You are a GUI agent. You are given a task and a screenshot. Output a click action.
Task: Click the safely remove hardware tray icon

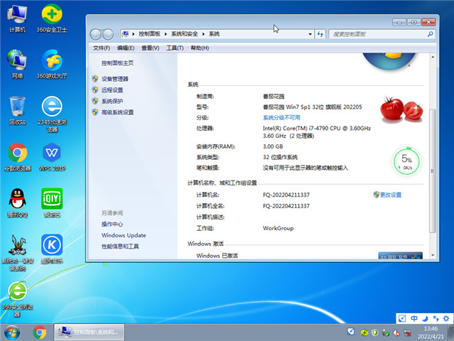click(x=386, y=333)
